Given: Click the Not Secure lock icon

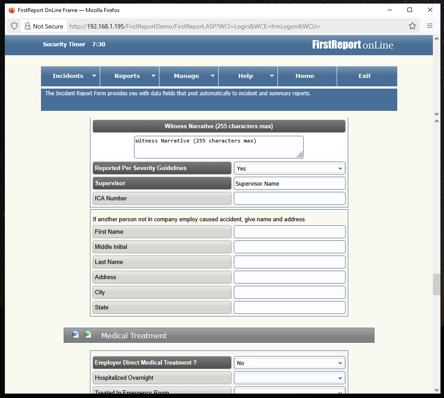Looking at the screenshot, I should point(28,26).
